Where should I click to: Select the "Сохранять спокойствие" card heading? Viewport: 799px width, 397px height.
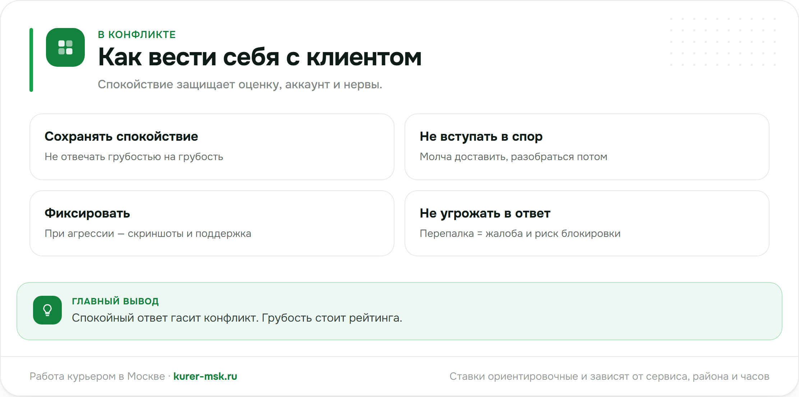pos(121,136)
